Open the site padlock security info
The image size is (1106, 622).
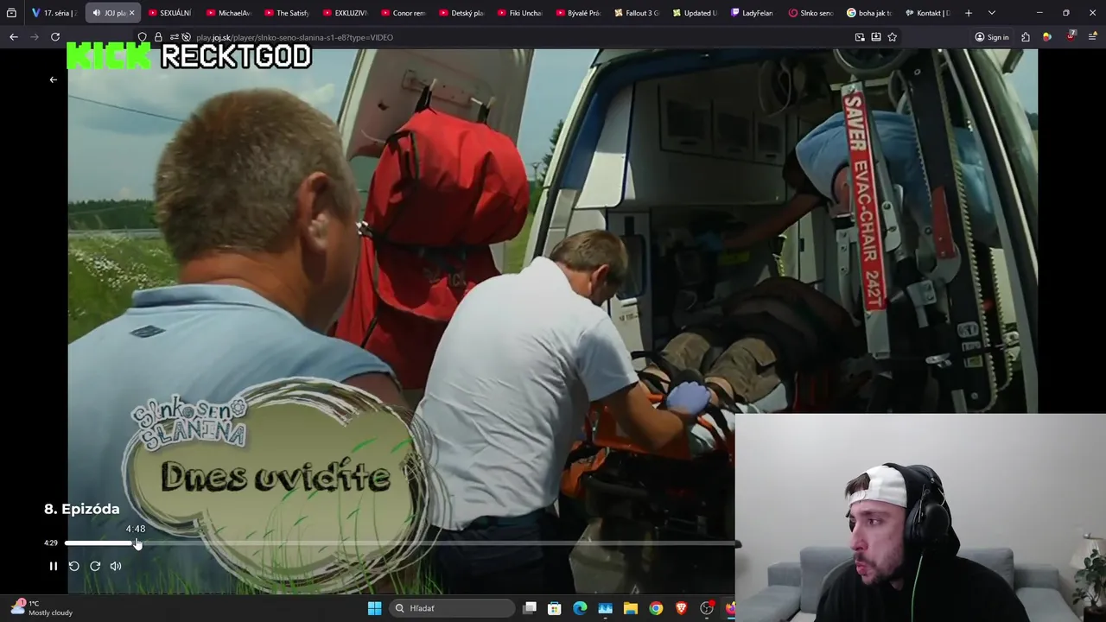(158, 37)
